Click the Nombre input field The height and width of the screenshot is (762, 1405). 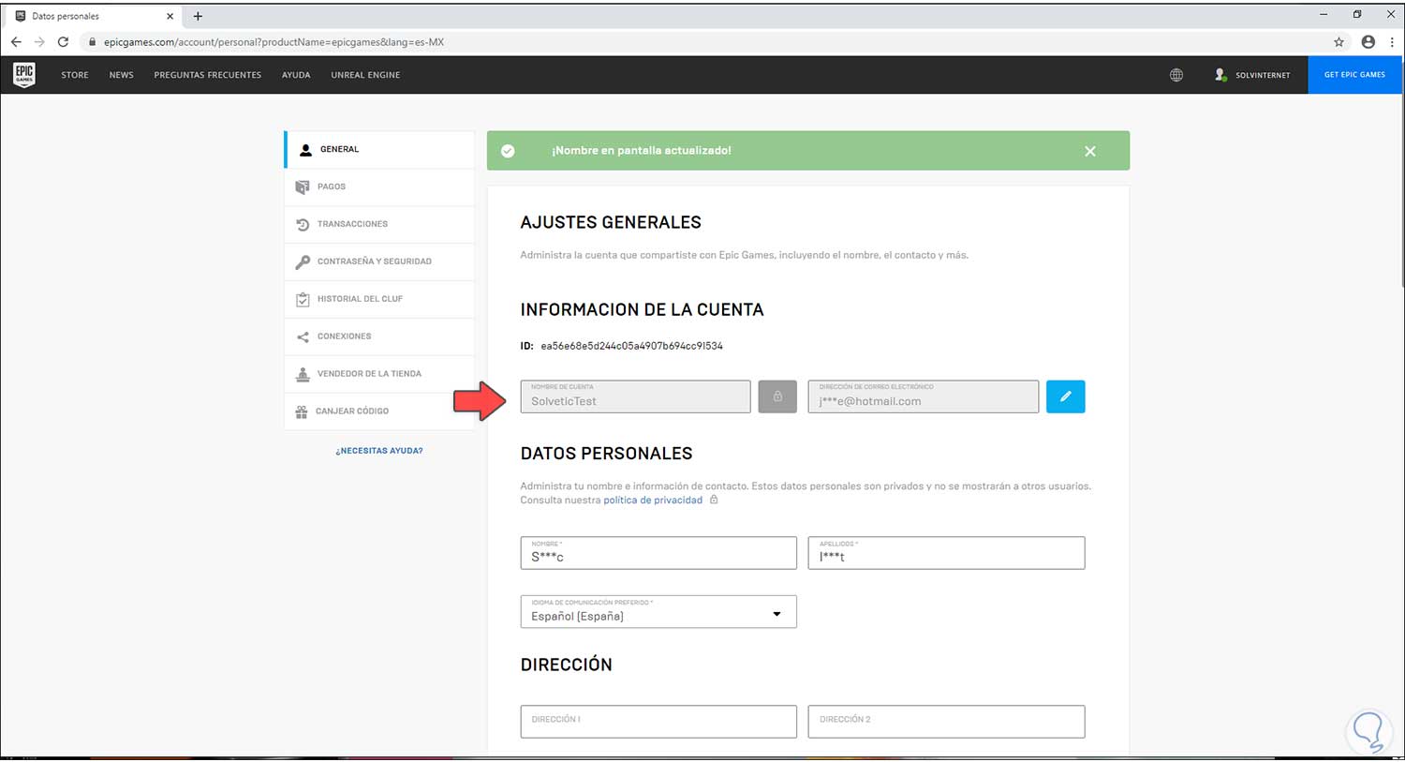click(658, 553)
